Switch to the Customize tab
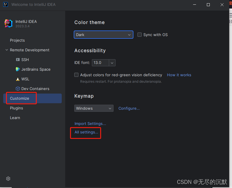Viewport: 232px width, 188px height. 32,98
